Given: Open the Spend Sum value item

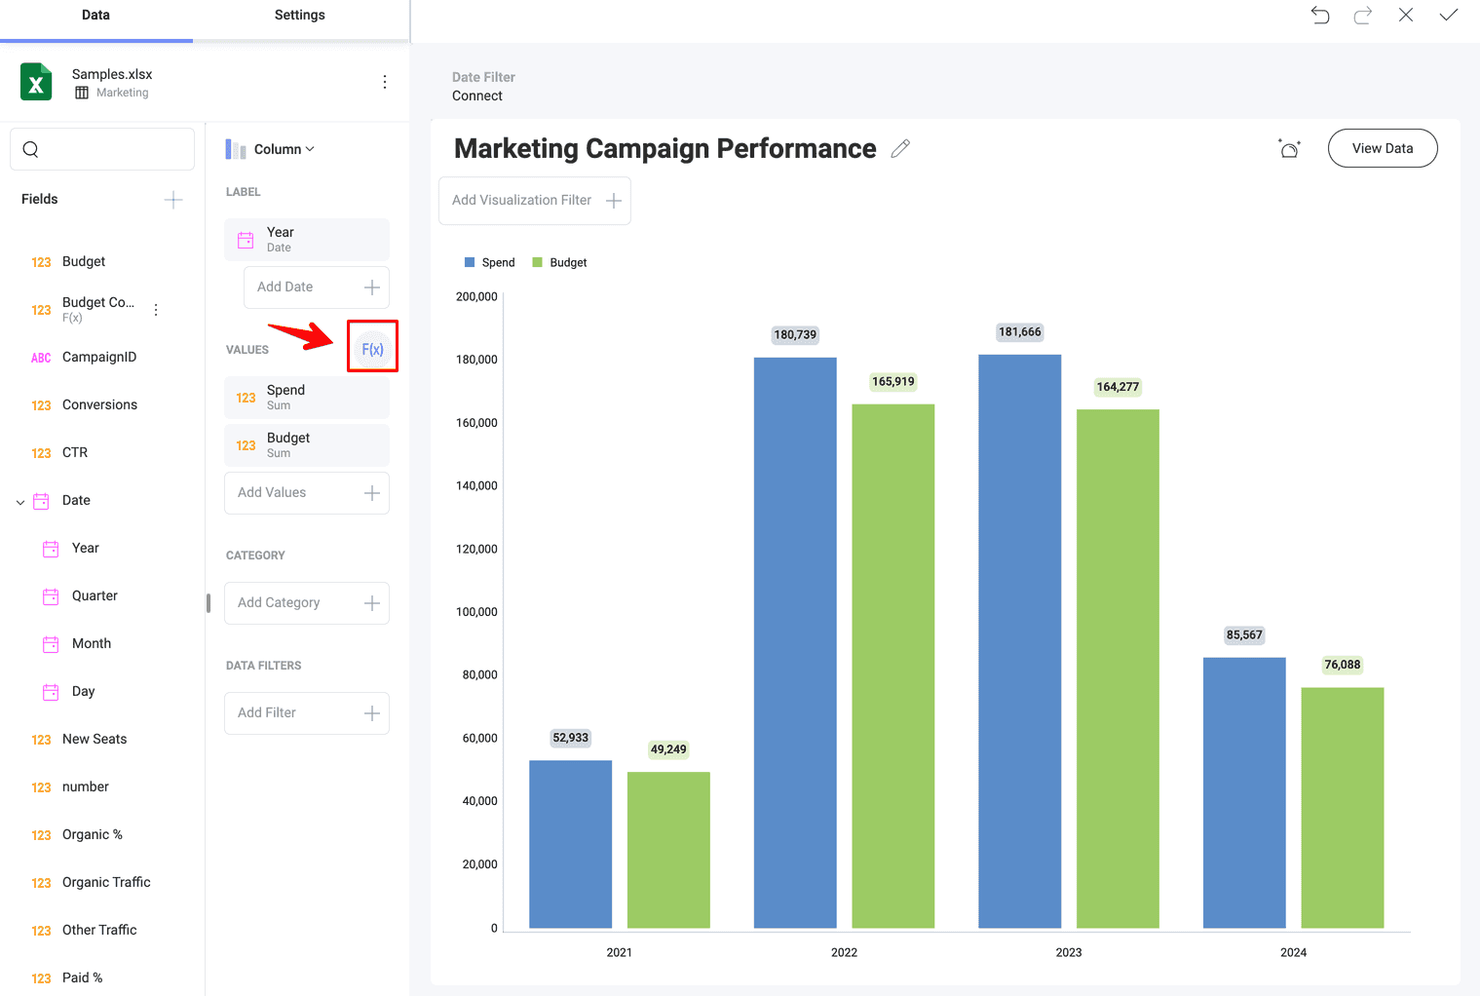Looking at the screenshot, I should click(307, 398).
